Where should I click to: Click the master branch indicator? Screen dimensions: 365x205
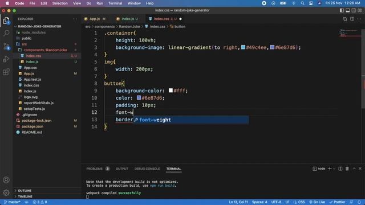pyautogui.click(x=12, y=202)
